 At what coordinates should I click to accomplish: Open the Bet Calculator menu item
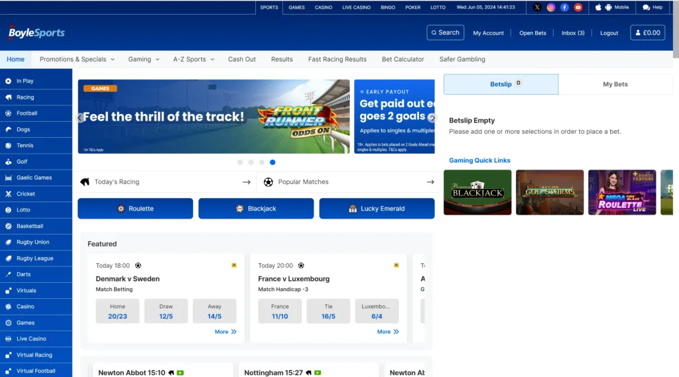(x=402, y=59)
